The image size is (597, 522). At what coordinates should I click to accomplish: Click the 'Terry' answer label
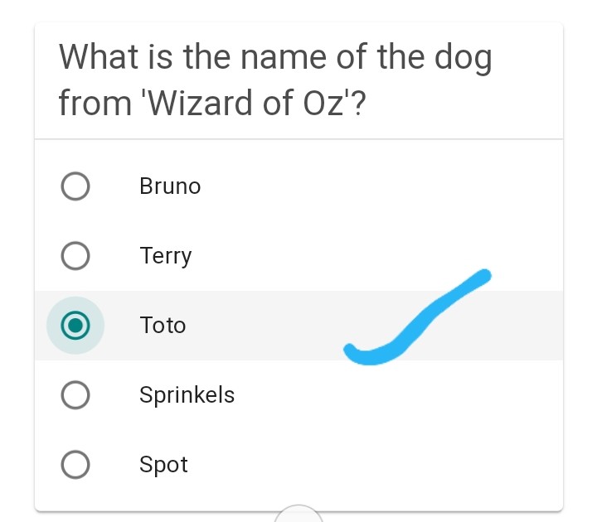[166, 256]
